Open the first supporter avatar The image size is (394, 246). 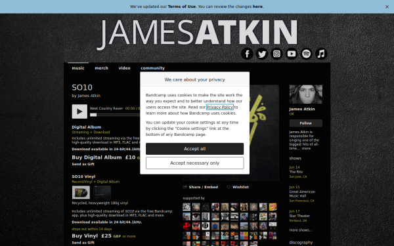(x=186, y=207)
